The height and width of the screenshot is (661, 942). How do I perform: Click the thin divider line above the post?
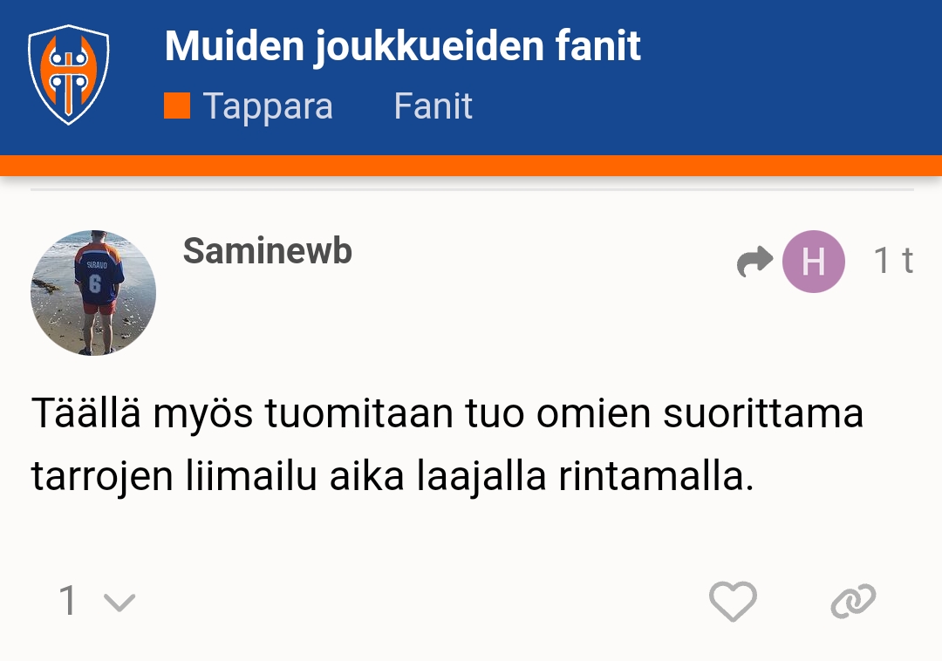(471, 189)
